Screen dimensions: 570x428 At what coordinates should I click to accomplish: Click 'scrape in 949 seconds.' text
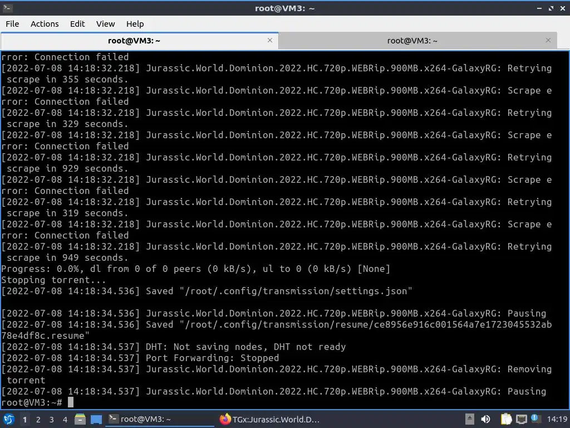pyautogui.click(x=67, y=257)
